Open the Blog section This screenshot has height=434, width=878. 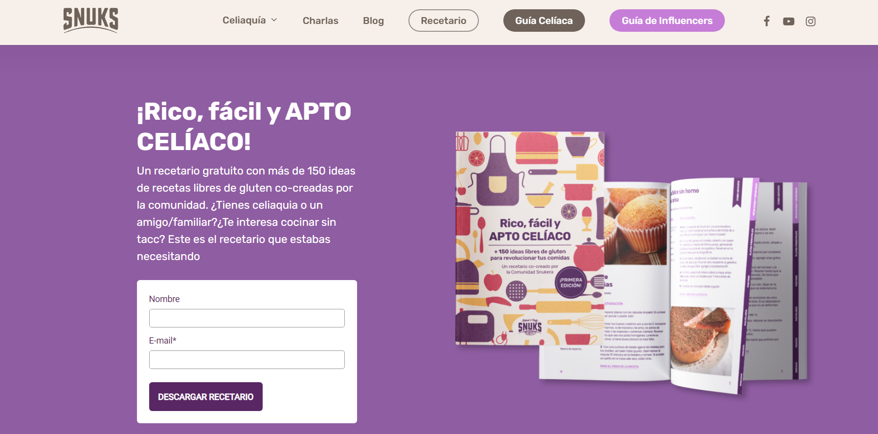[373, 21]
